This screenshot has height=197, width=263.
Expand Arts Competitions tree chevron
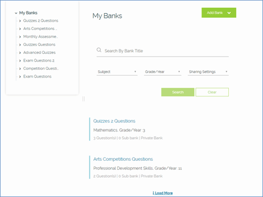pos(20,29)
